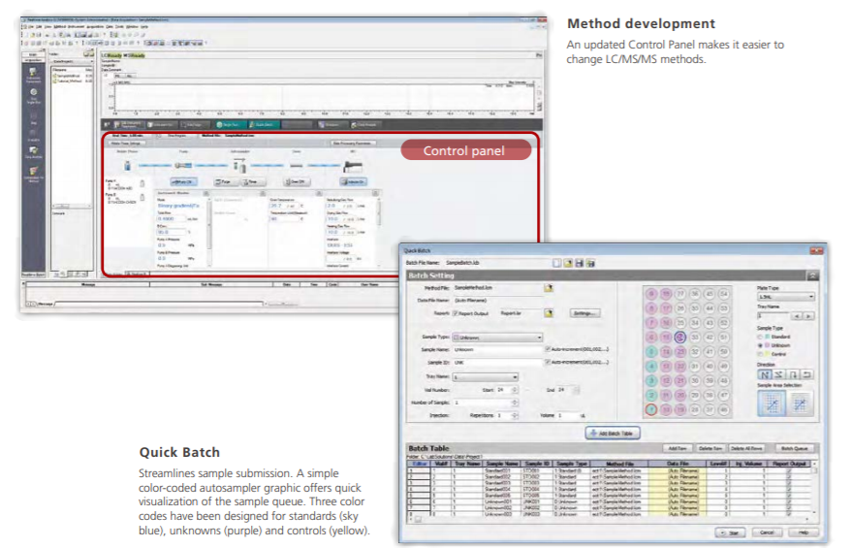Click the Oven Off button
This screenshot has width=852, height=548.
[296, 181]
